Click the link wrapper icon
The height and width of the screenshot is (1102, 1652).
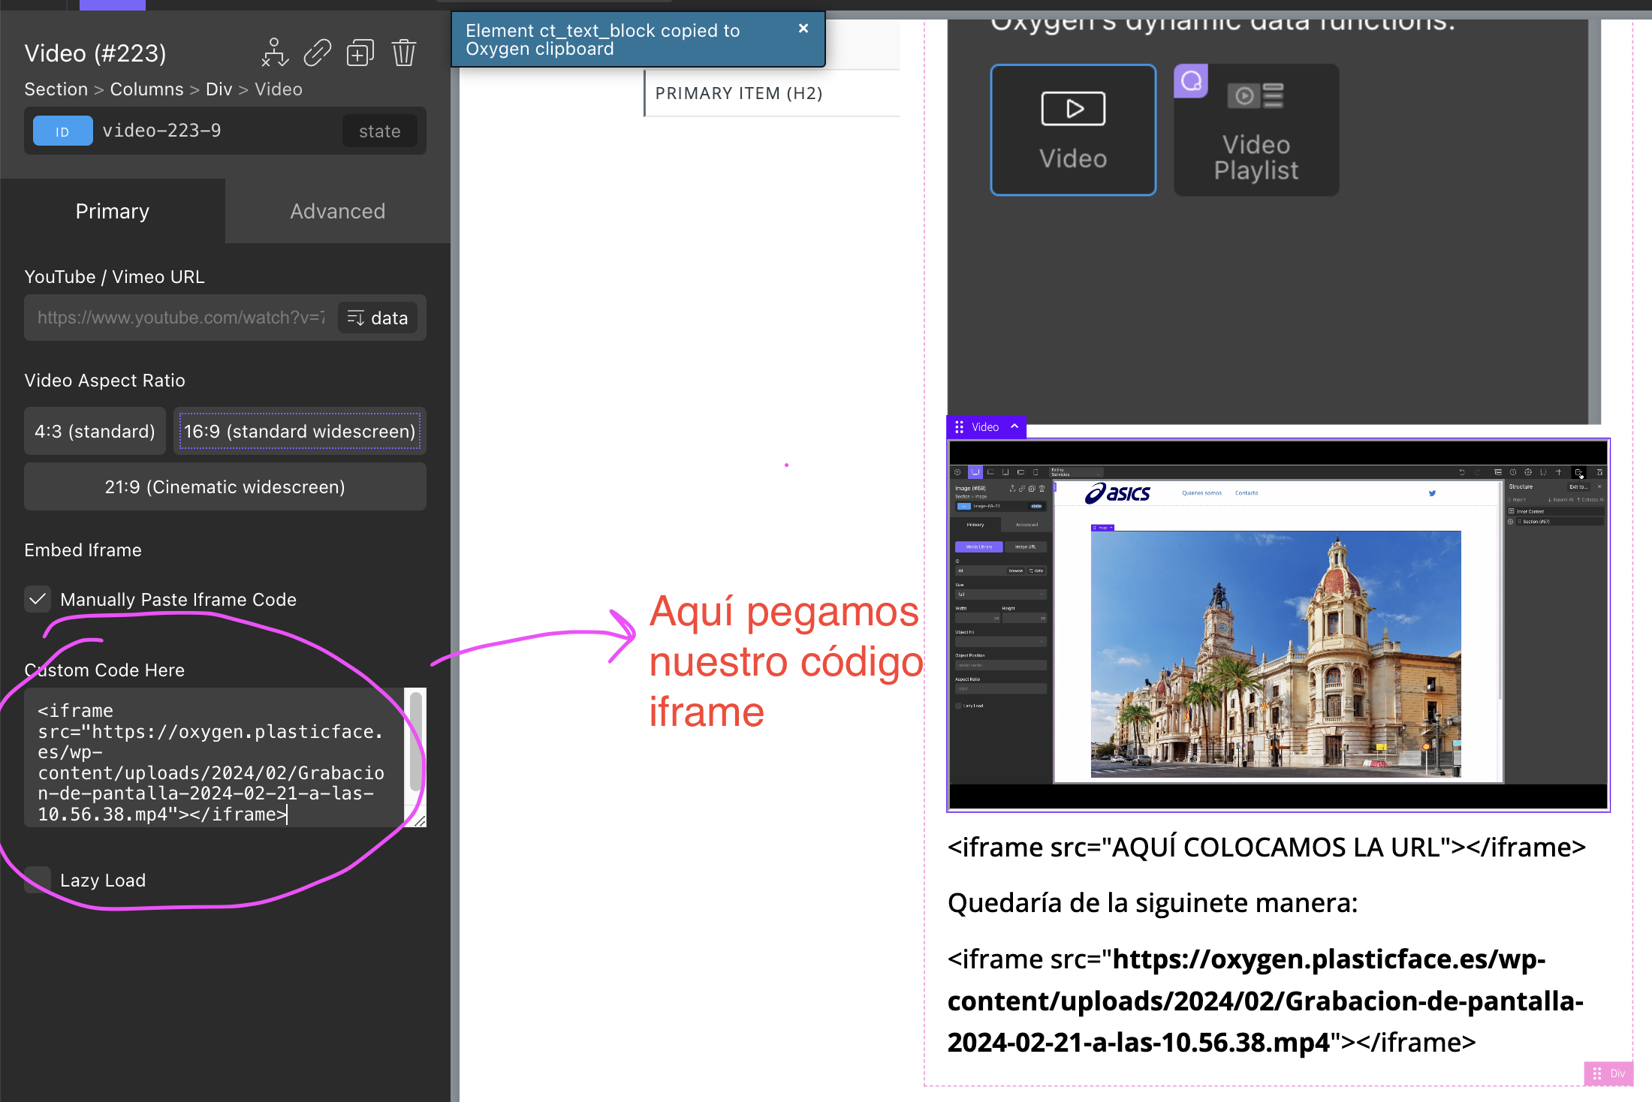click(x=317, y=53)
